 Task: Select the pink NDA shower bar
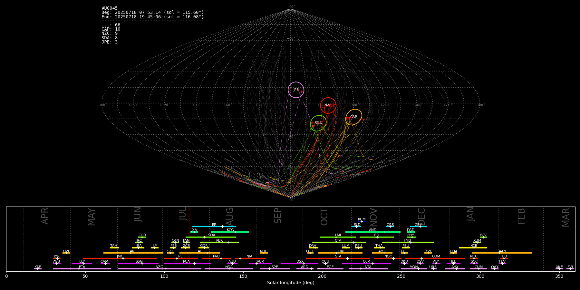pyautogui.click(x=229, y=269)
